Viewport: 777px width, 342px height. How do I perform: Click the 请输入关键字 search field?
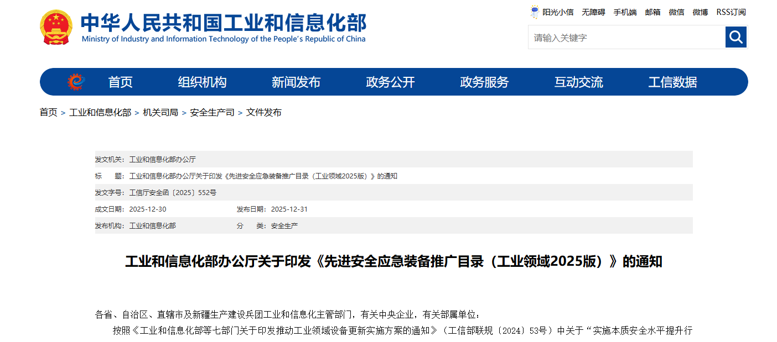tap(626, 38)
